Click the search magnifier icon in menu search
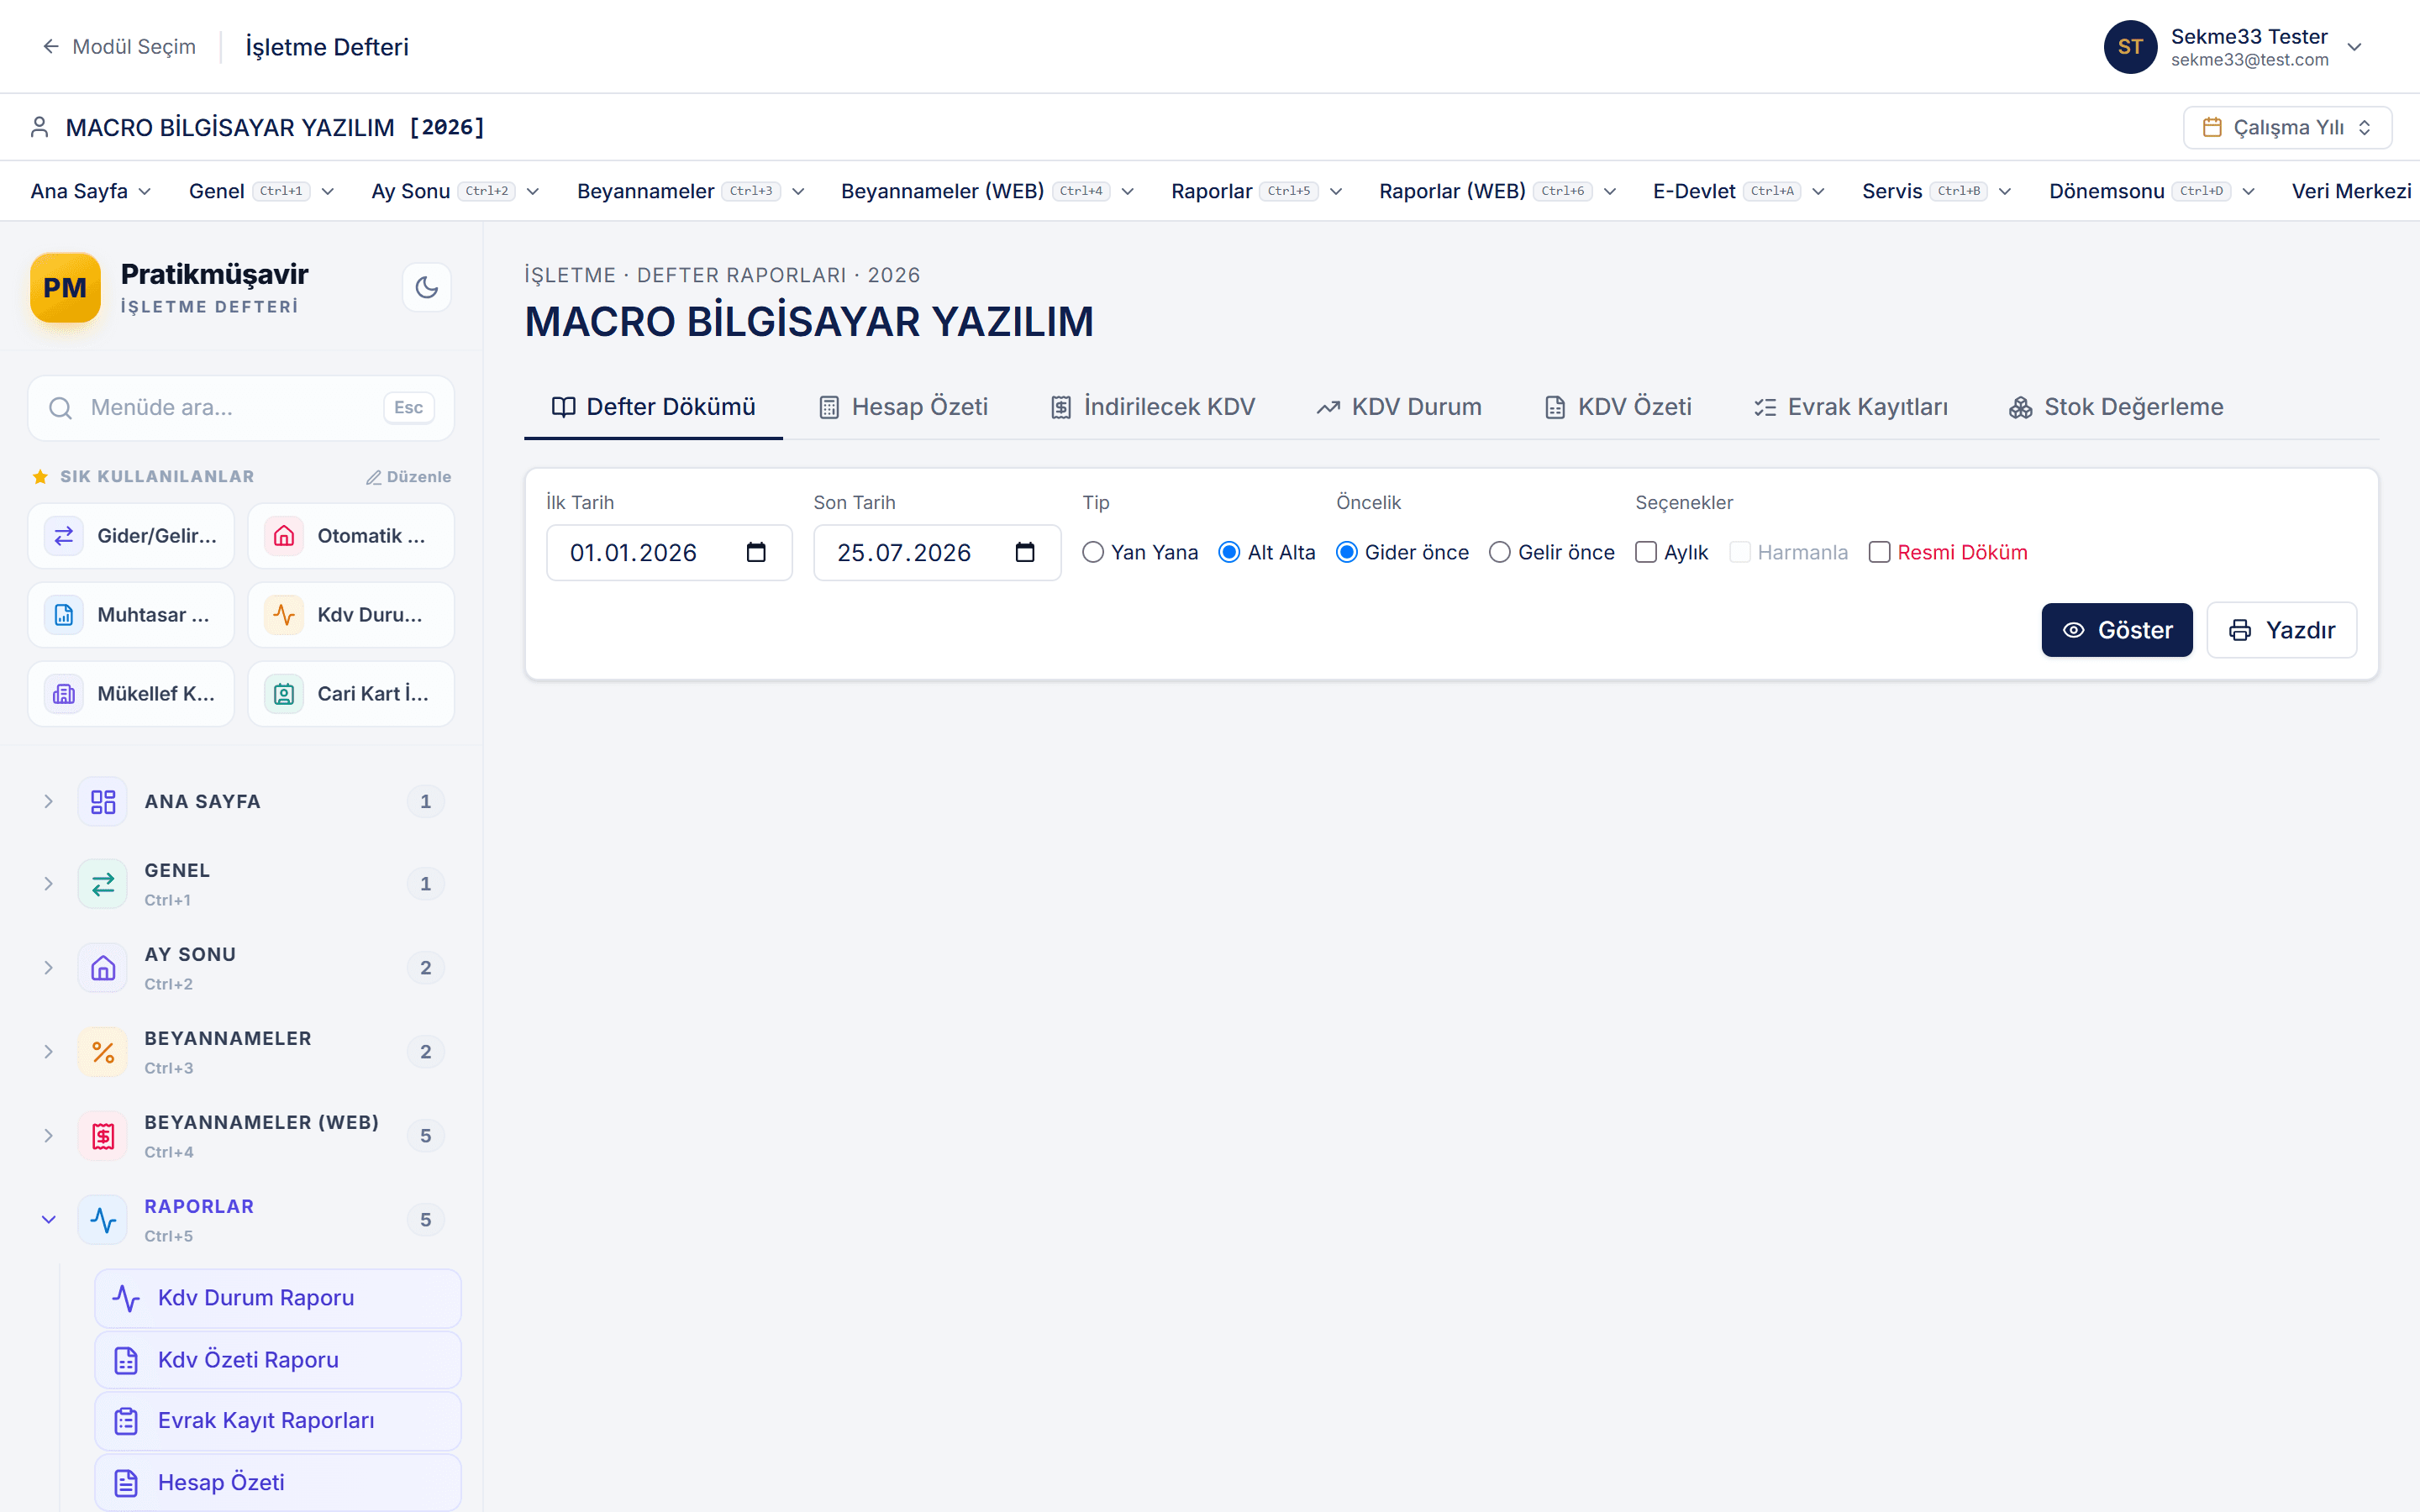This screenshot has height=1512, width=2420. [61, 408]
